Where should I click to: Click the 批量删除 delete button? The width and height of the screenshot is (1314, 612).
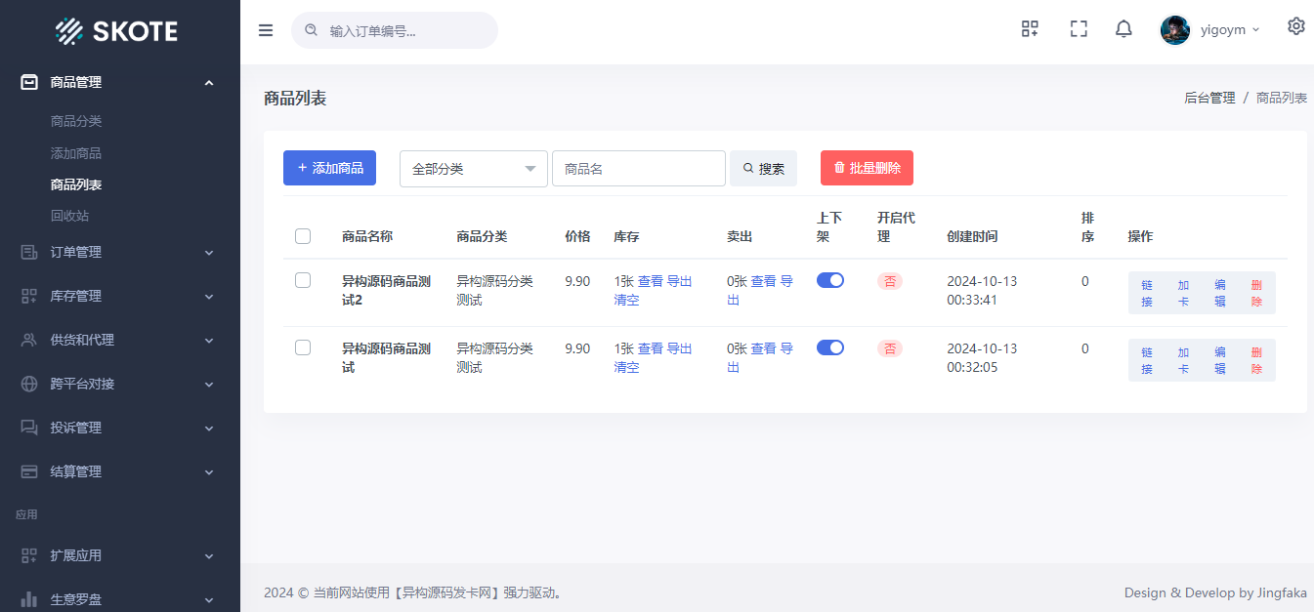[867, 168]
